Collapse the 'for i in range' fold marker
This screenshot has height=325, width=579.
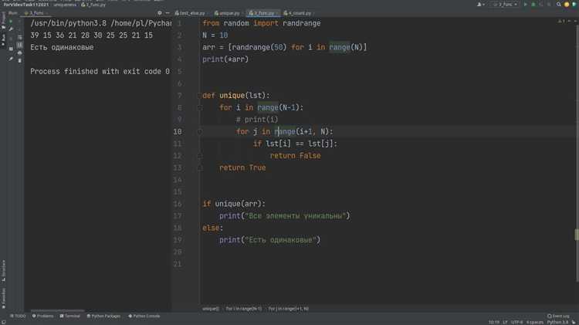point(199,108)
